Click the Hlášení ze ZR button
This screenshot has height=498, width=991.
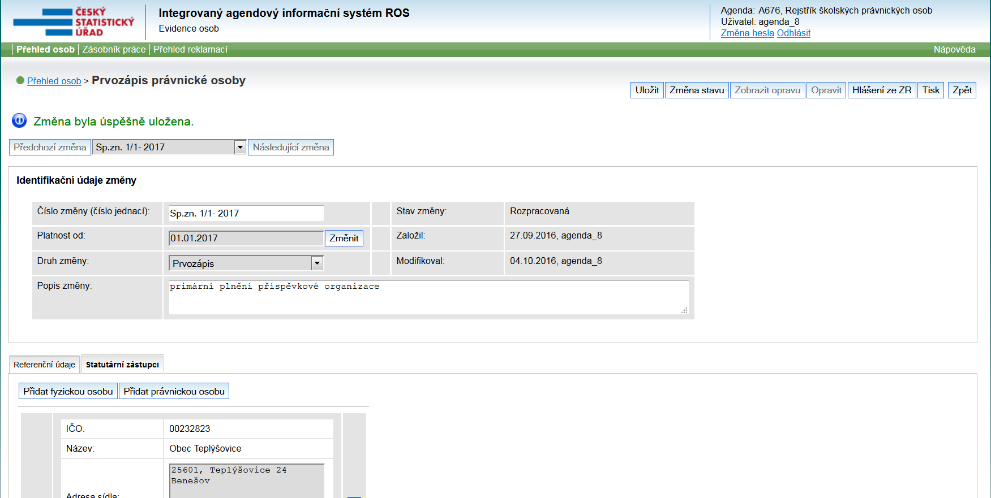[882, 90]
